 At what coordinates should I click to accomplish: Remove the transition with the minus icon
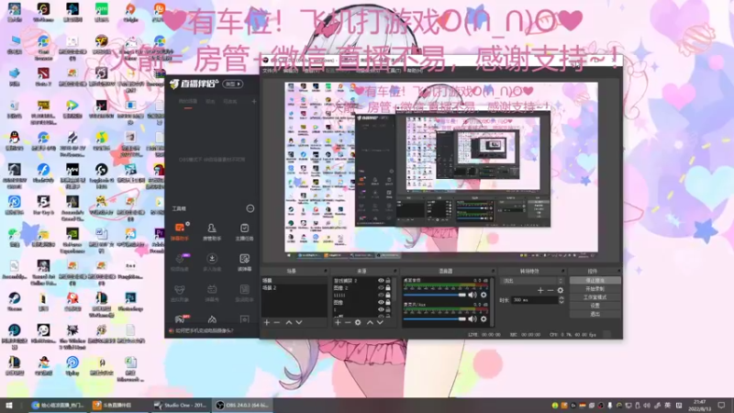(550, 290)
